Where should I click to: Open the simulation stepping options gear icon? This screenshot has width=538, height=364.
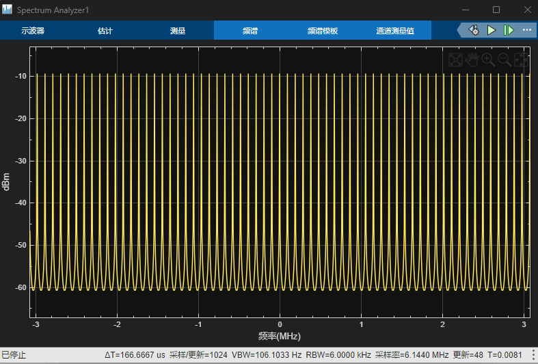pyautogui.click(x=474, y=30)
